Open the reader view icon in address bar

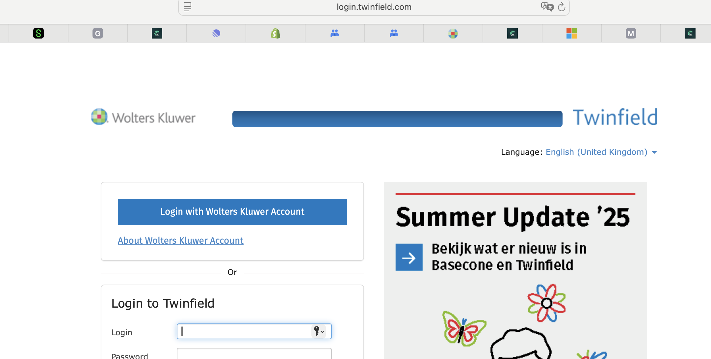tap(187, 7)
